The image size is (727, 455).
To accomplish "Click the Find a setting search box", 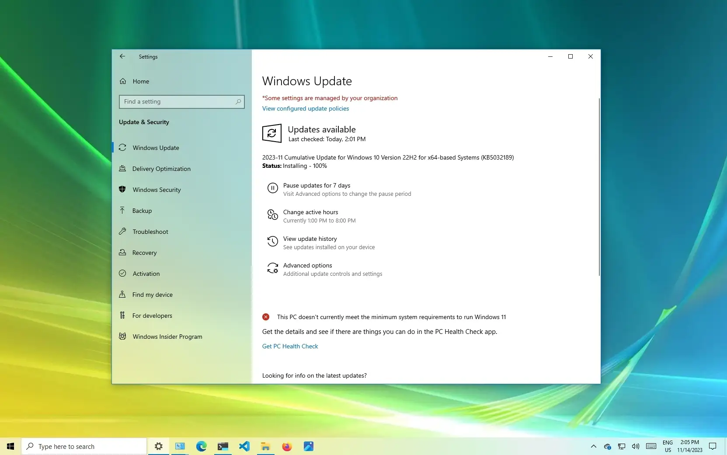I will pos(181,101).
